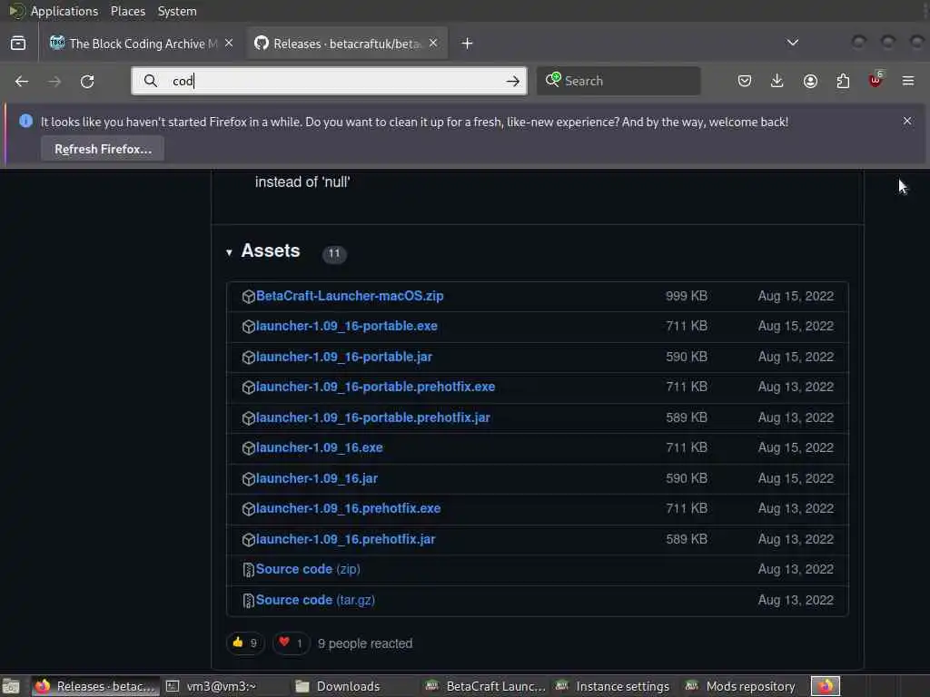Switch to The Block Coding Archive tab
The width and height of the screenshot is (930, 697).
tap(141, 44)
